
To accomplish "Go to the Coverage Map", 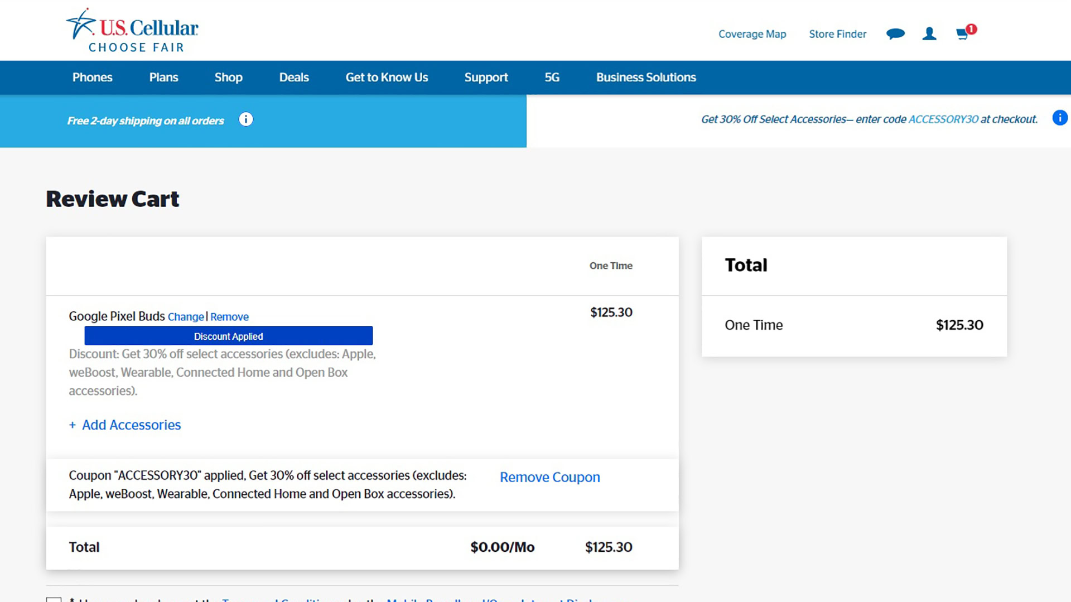I will pyautogui.click(x=752, y=34).
